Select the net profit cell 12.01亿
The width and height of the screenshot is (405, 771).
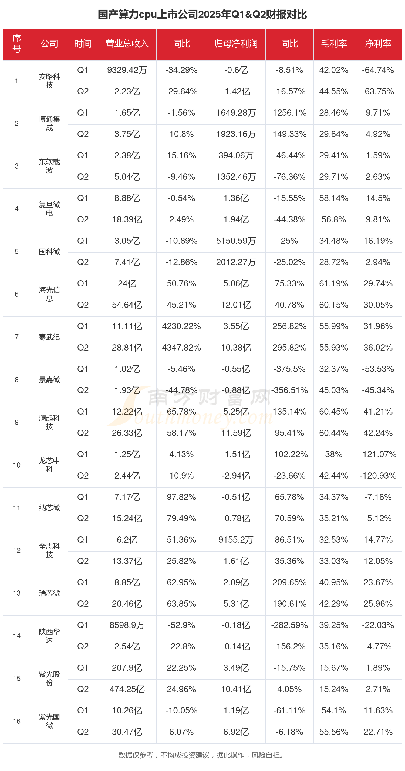coord(236,305)
